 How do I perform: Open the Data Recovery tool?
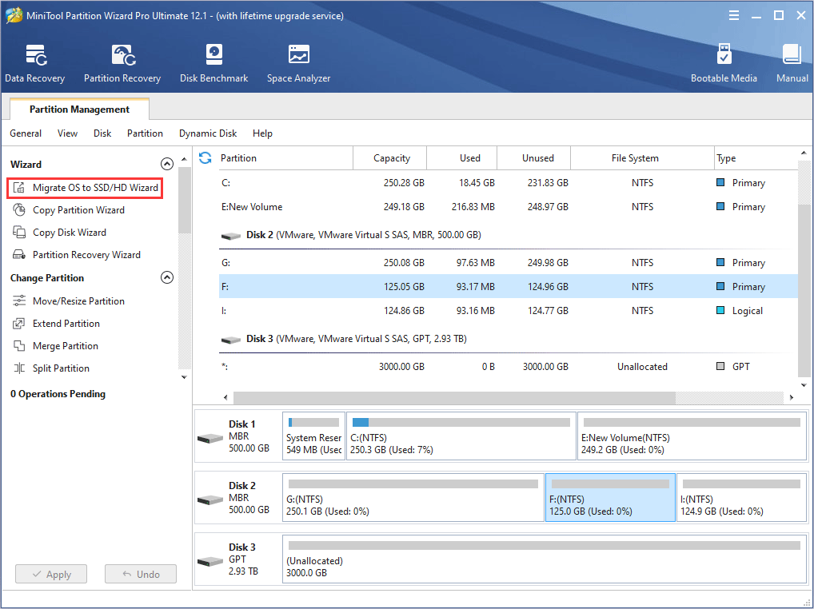coord(34,64)
